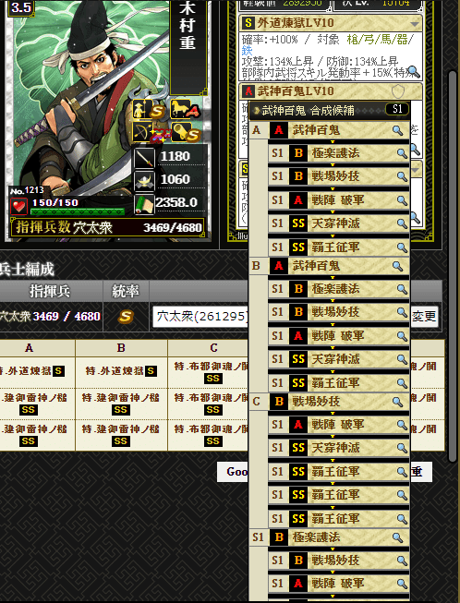Click the red heart HP icon
This screenshot has height=603, width=460.
tap(18, 207)
